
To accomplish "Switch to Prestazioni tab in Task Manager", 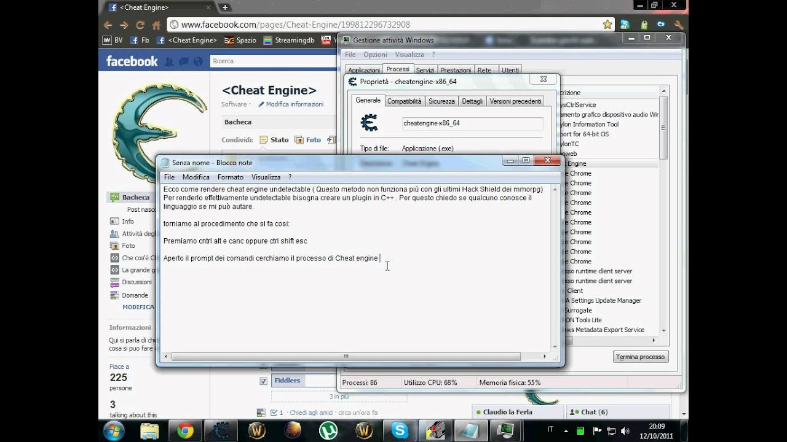I will coord(456,70).
